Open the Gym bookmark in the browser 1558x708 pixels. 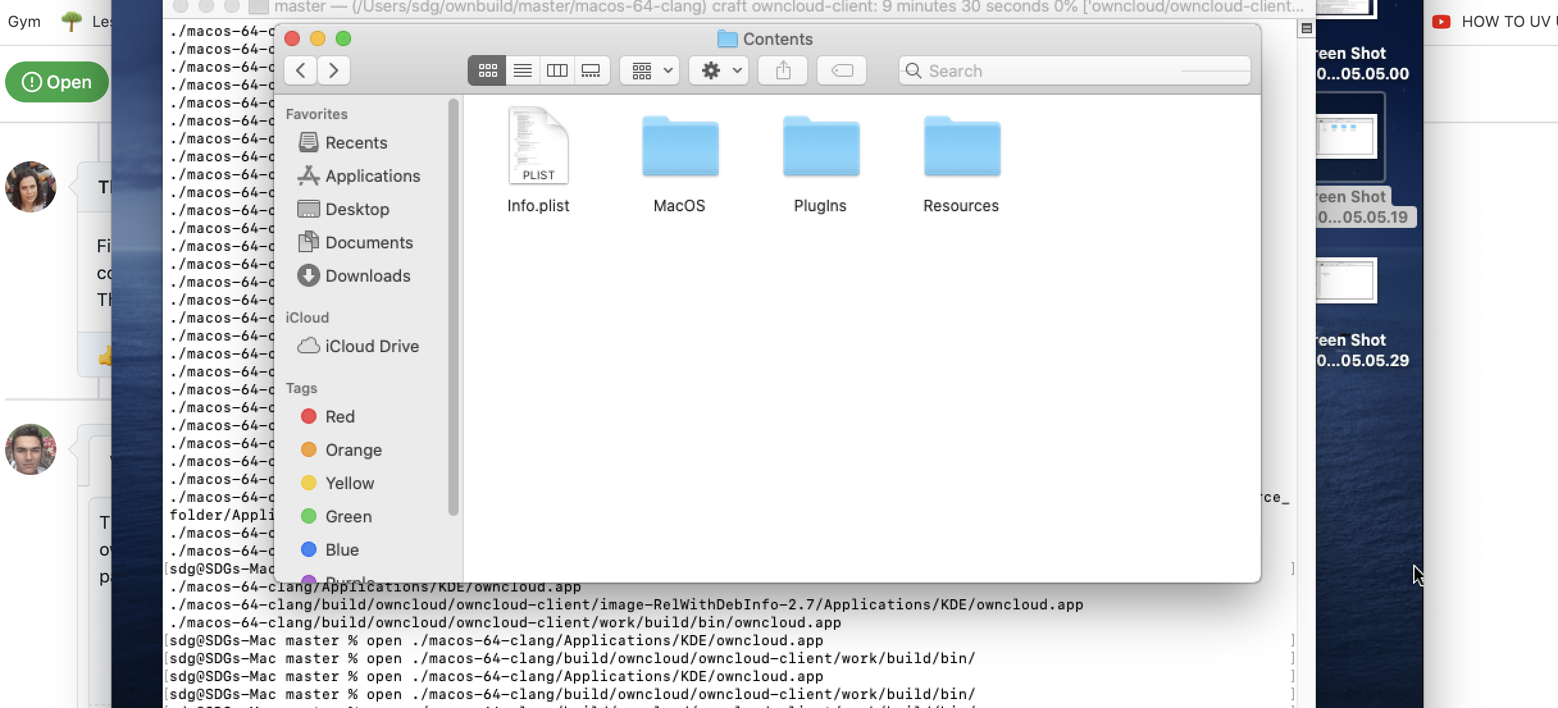pyautogui.click(x=24, y=22)
